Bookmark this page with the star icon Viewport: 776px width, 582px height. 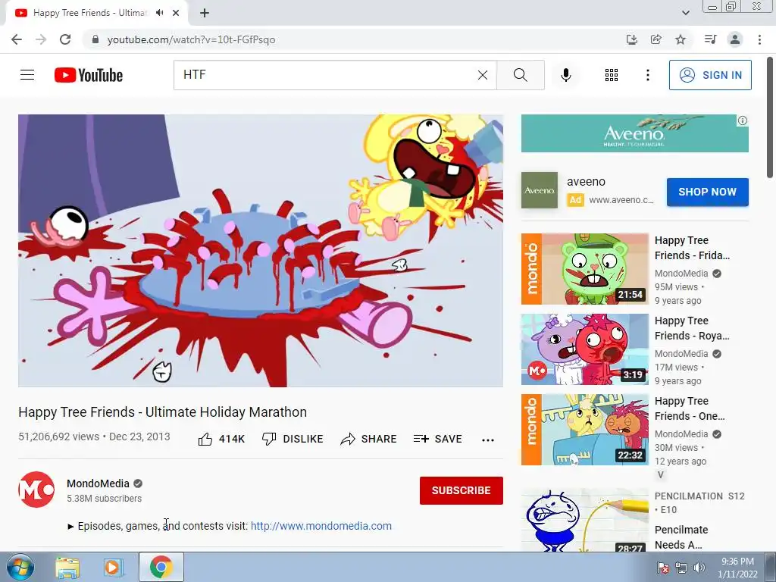pos(681,39)
